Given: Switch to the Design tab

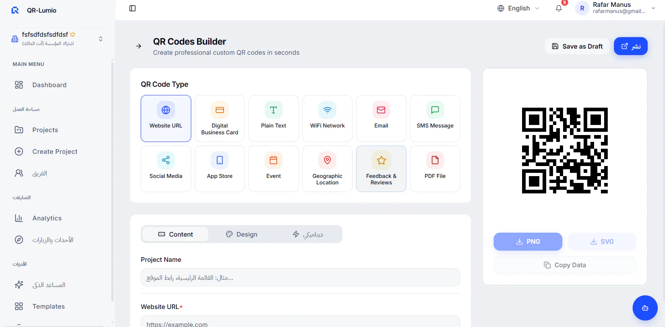Looking at the screenshot, I should 242,234.
